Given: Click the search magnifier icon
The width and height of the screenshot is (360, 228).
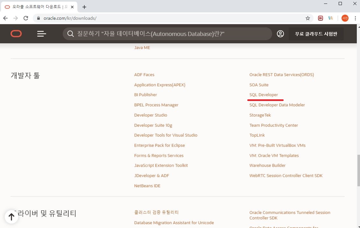Looking at the screenshot, I should (x=70, y=34).
